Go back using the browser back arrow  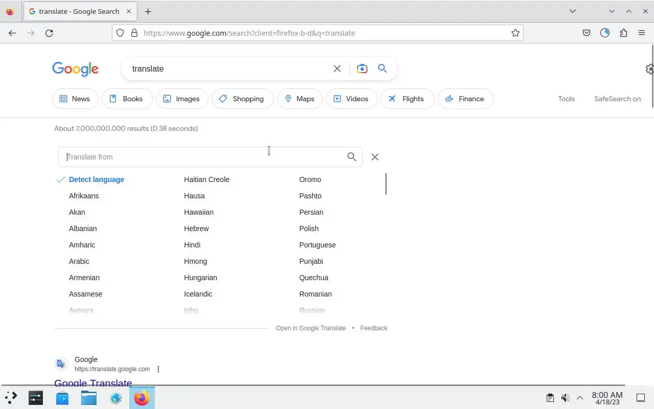tap(12, 33)
